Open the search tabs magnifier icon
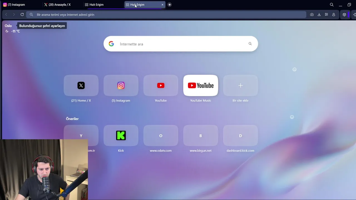 (x=332, y=5)
